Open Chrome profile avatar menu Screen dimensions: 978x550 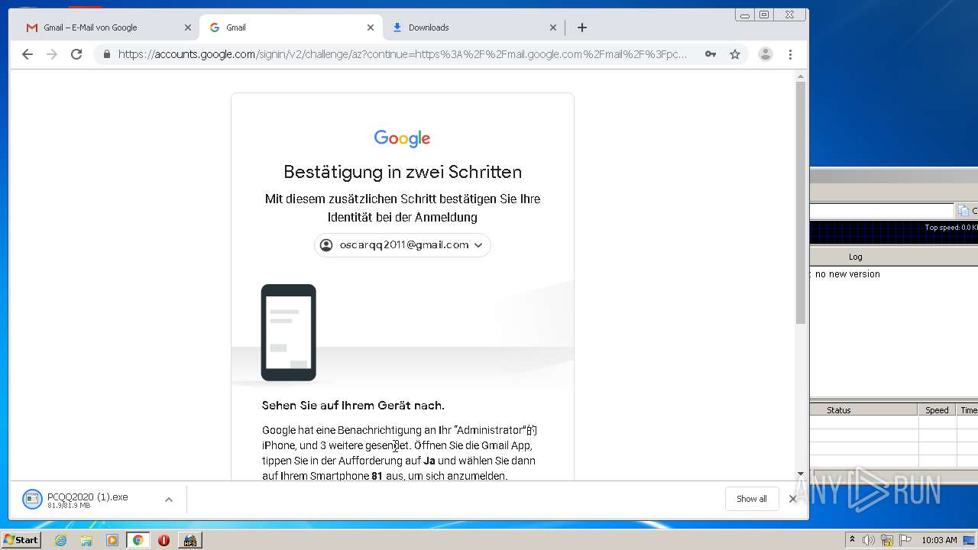pyautogui.click(x=766, y=54)
